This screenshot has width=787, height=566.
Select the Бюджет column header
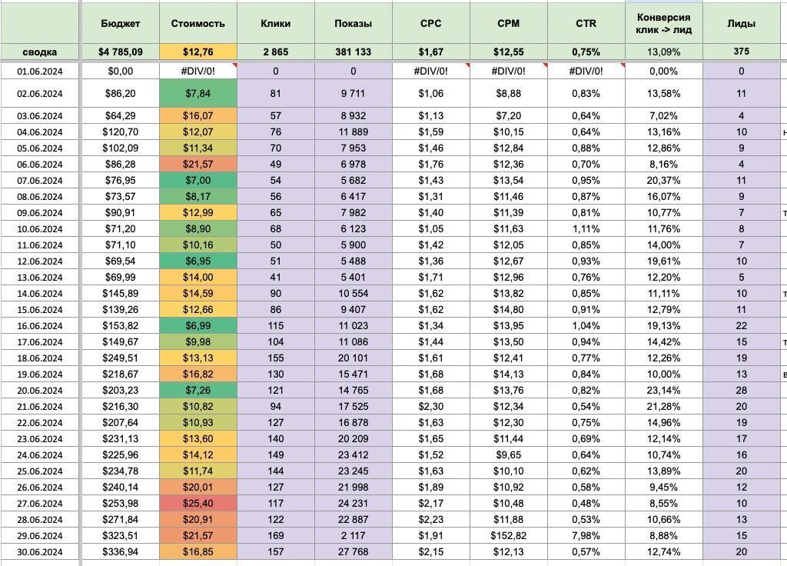click(121, 24)
